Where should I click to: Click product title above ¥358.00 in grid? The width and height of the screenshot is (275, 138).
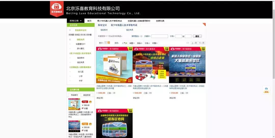point(187,87)
